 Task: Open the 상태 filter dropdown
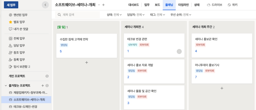[114, 15]
